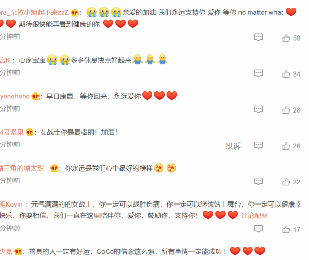The image size is (309, 260).
Task: Visit the 4号坚果 user profile
Action: [x=12, y=132]
